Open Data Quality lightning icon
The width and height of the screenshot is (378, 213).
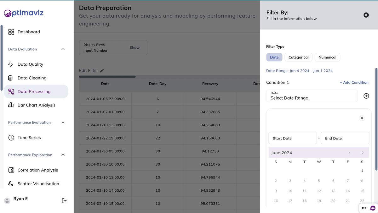click(x=11, y=64)
